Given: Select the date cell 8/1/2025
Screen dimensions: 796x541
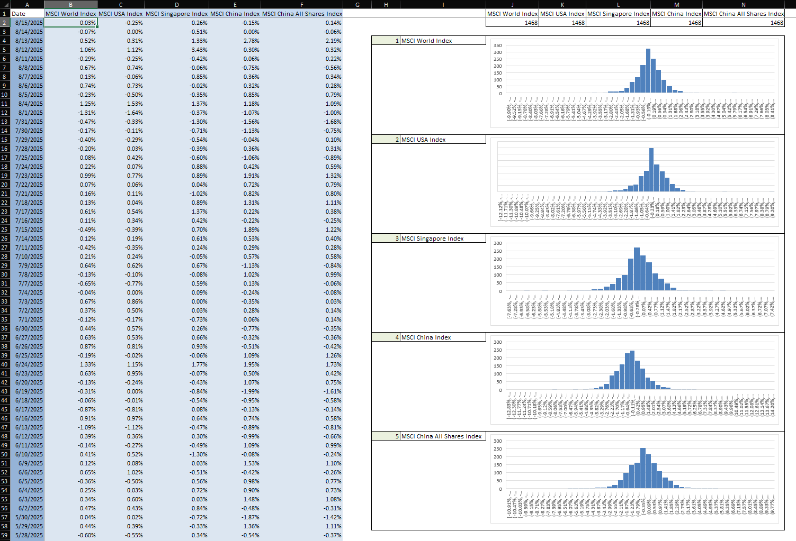Looking at the screenshot, I should click(28, 113).
